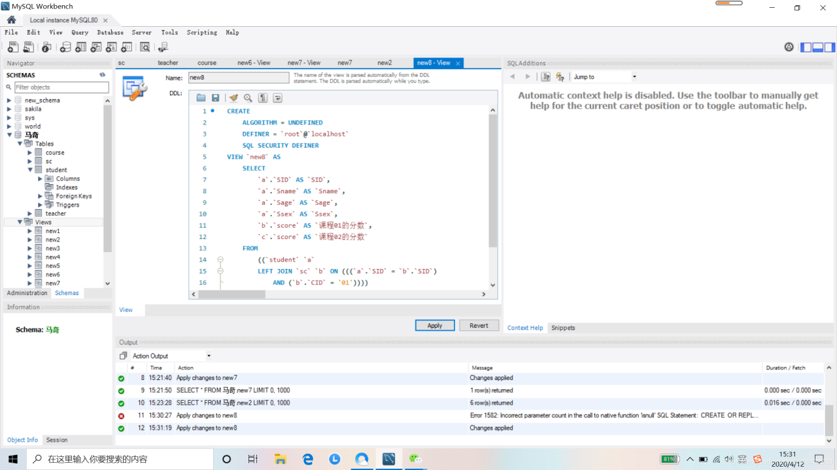Click the save icon in DDL toolbar

click(x=215, y=98)
